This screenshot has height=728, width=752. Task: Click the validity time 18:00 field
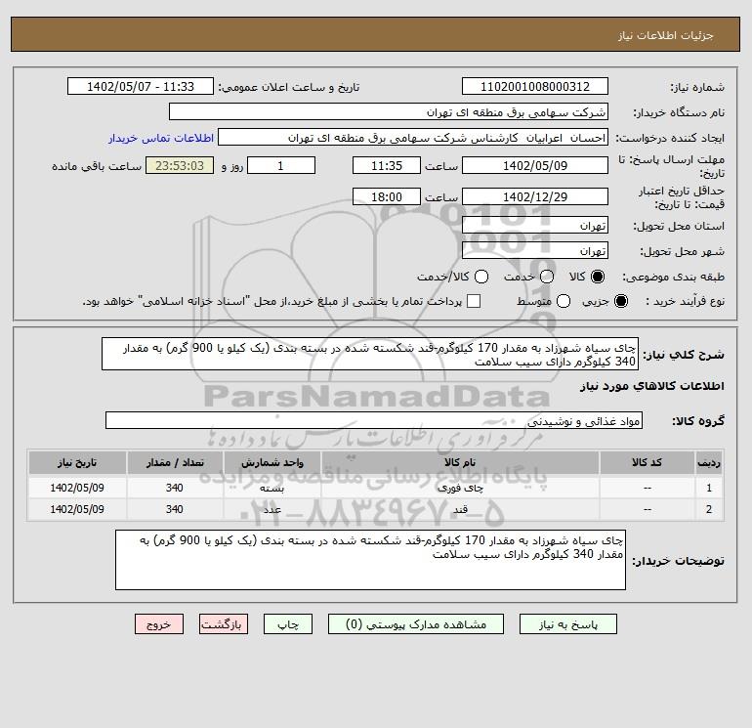coord(387,196)
